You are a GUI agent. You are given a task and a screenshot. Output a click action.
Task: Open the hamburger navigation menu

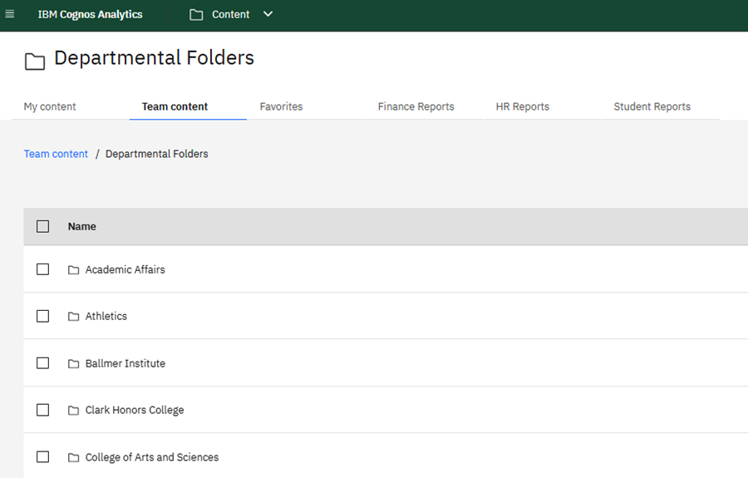pyautogui.click(x=9, y=14)
